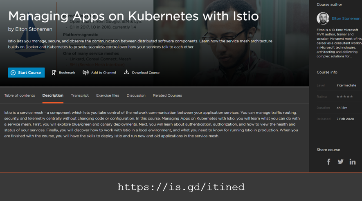Click the https://is.gd/itined URL text
Viewport: 362px width, 201px height.
pyautogui.click(x=181, y=187)
